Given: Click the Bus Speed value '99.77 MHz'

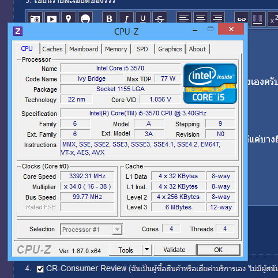Looking at the screenshot, I should [x=87, y=197].
